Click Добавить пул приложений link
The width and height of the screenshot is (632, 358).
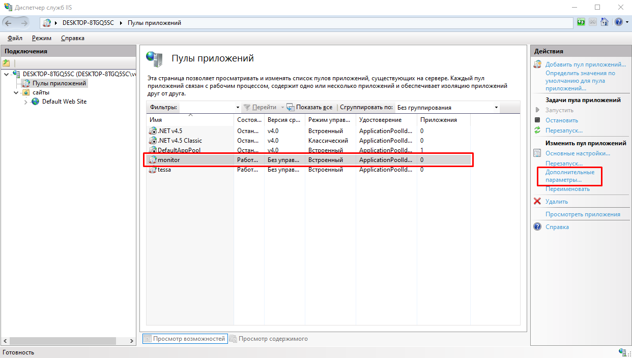pyautogui.click(x=585, y=64)
